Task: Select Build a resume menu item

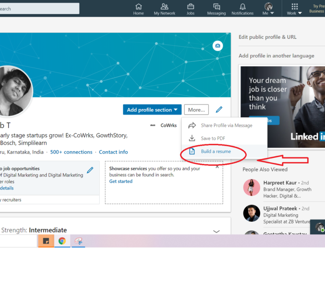Action: [x=224, y=151]
